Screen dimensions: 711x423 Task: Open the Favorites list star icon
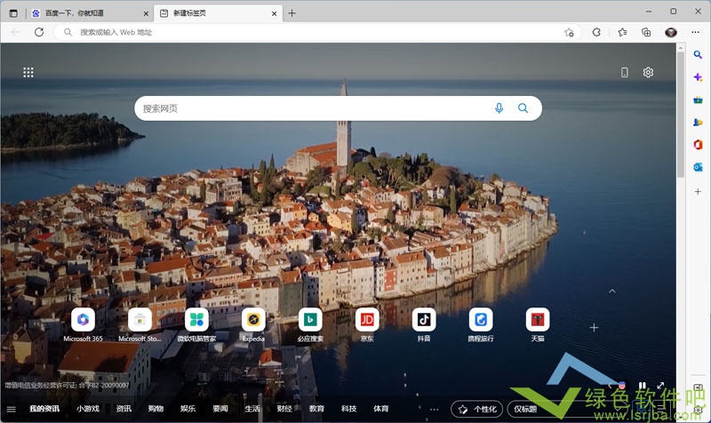[622, 32]
